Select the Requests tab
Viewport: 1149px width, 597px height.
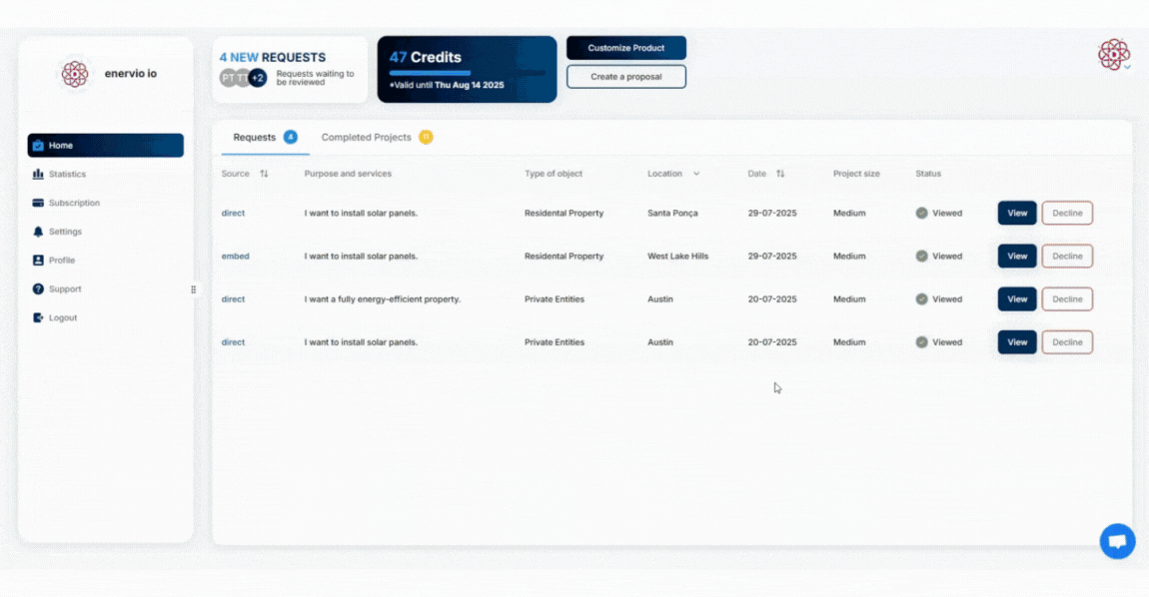point(255,138)
